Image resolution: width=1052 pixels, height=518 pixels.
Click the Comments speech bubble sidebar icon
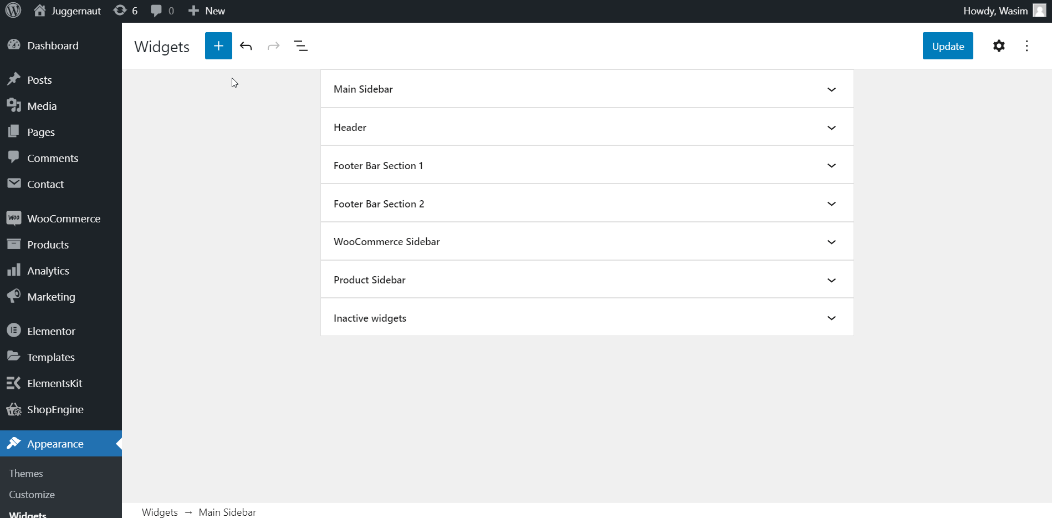click(x=14, y=158)
